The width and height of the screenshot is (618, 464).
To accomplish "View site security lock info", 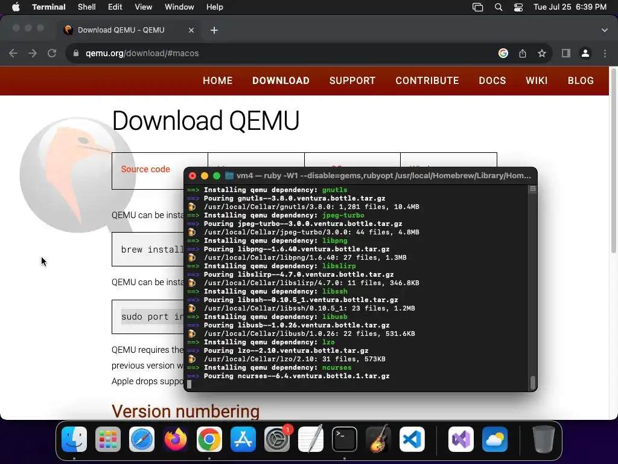I will tap(76, 53).
